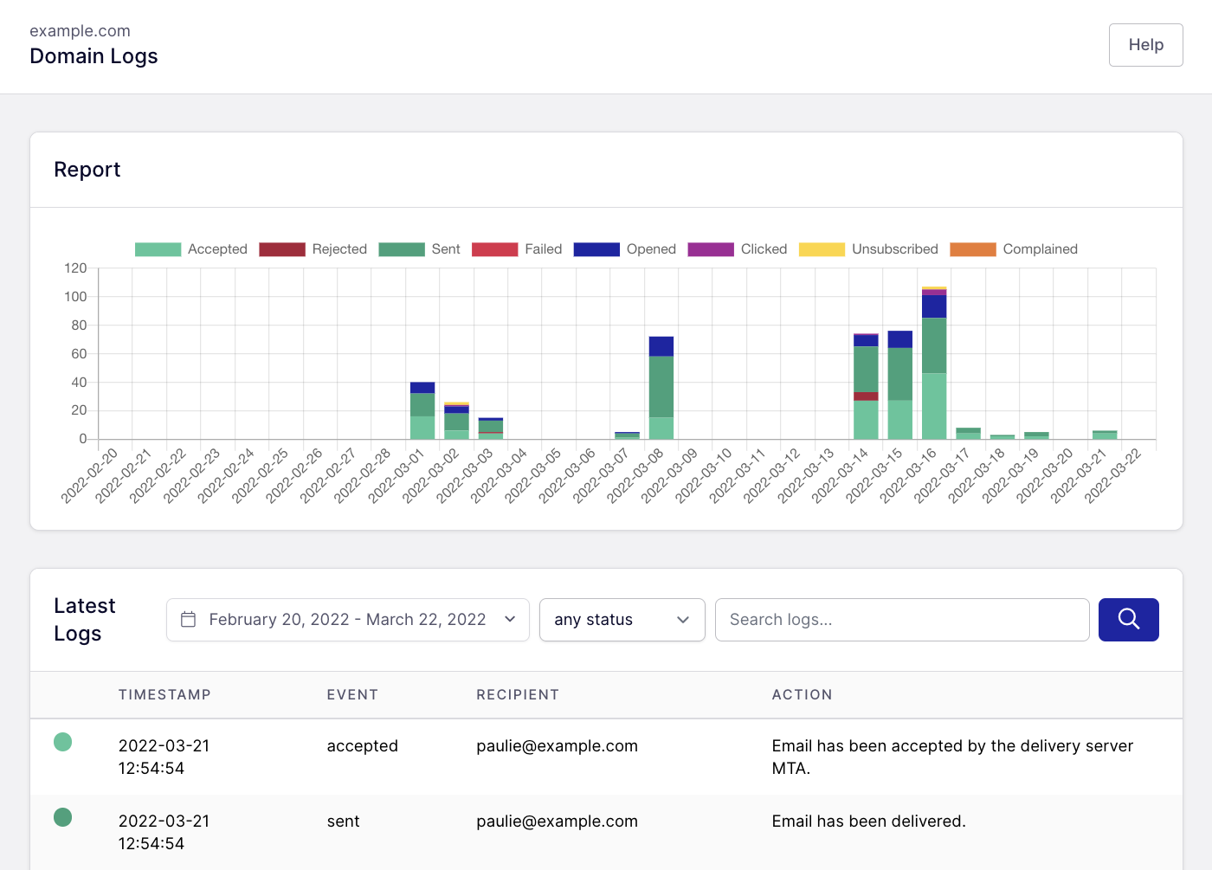Expand the any status dropdown
Viewport: 1212px width, 870px height.
pyautogui.click(x=622, y=620)
